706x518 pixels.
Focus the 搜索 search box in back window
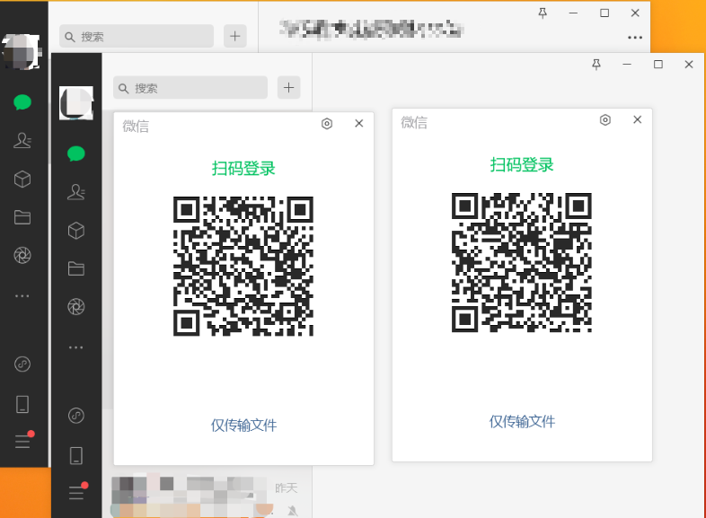[x=137, y=37]
